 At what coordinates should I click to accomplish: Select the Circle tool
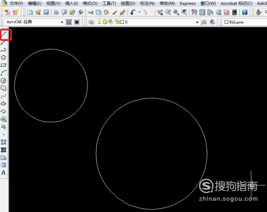[x=3, y=80]
